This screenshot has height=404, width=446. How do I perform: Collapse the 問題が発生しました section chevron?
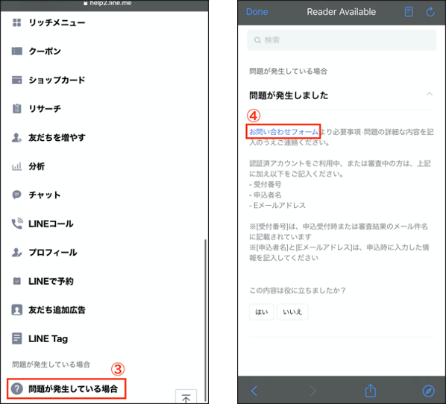click(x=430, y=93)
